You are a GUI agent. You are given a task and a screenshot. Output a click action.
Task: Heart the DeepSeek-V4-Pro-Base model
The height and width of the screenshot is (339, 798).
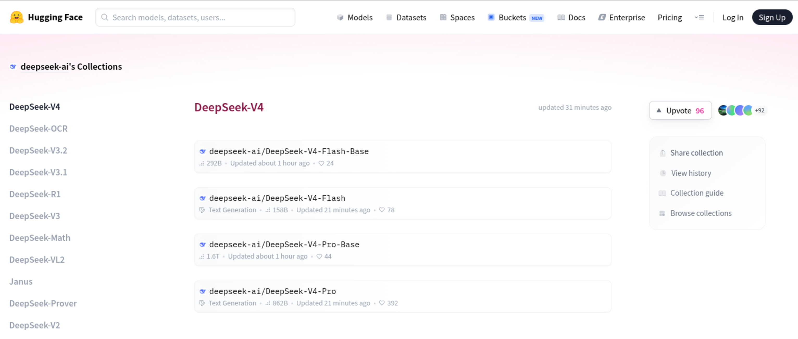319,256
